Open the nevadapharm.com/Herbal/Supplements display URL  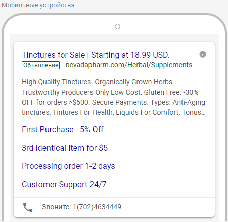[x=129, y=65]
